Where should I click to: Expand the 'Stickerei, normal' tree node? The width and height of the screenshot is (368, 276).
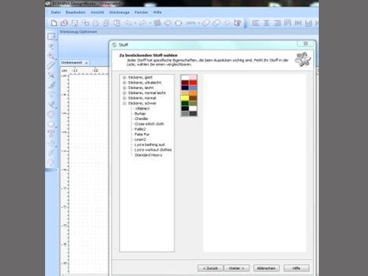click(x=124, y=98)
